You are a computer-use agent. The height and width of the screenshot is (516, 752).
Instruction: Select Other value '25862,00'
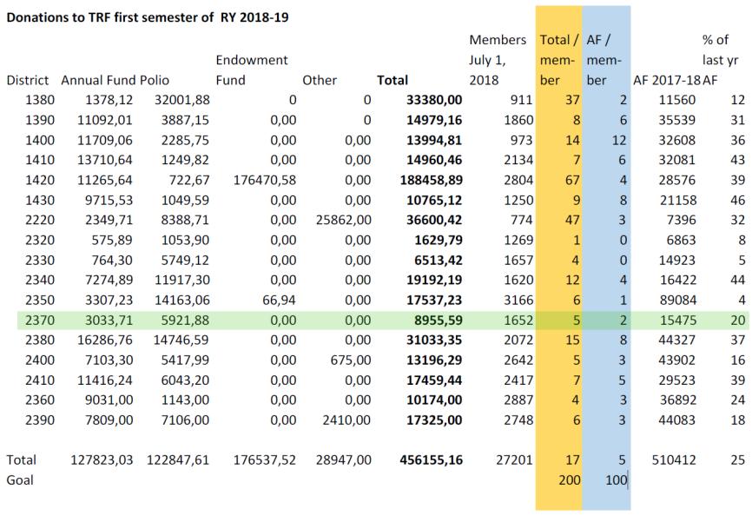click(x=343, y=220)
